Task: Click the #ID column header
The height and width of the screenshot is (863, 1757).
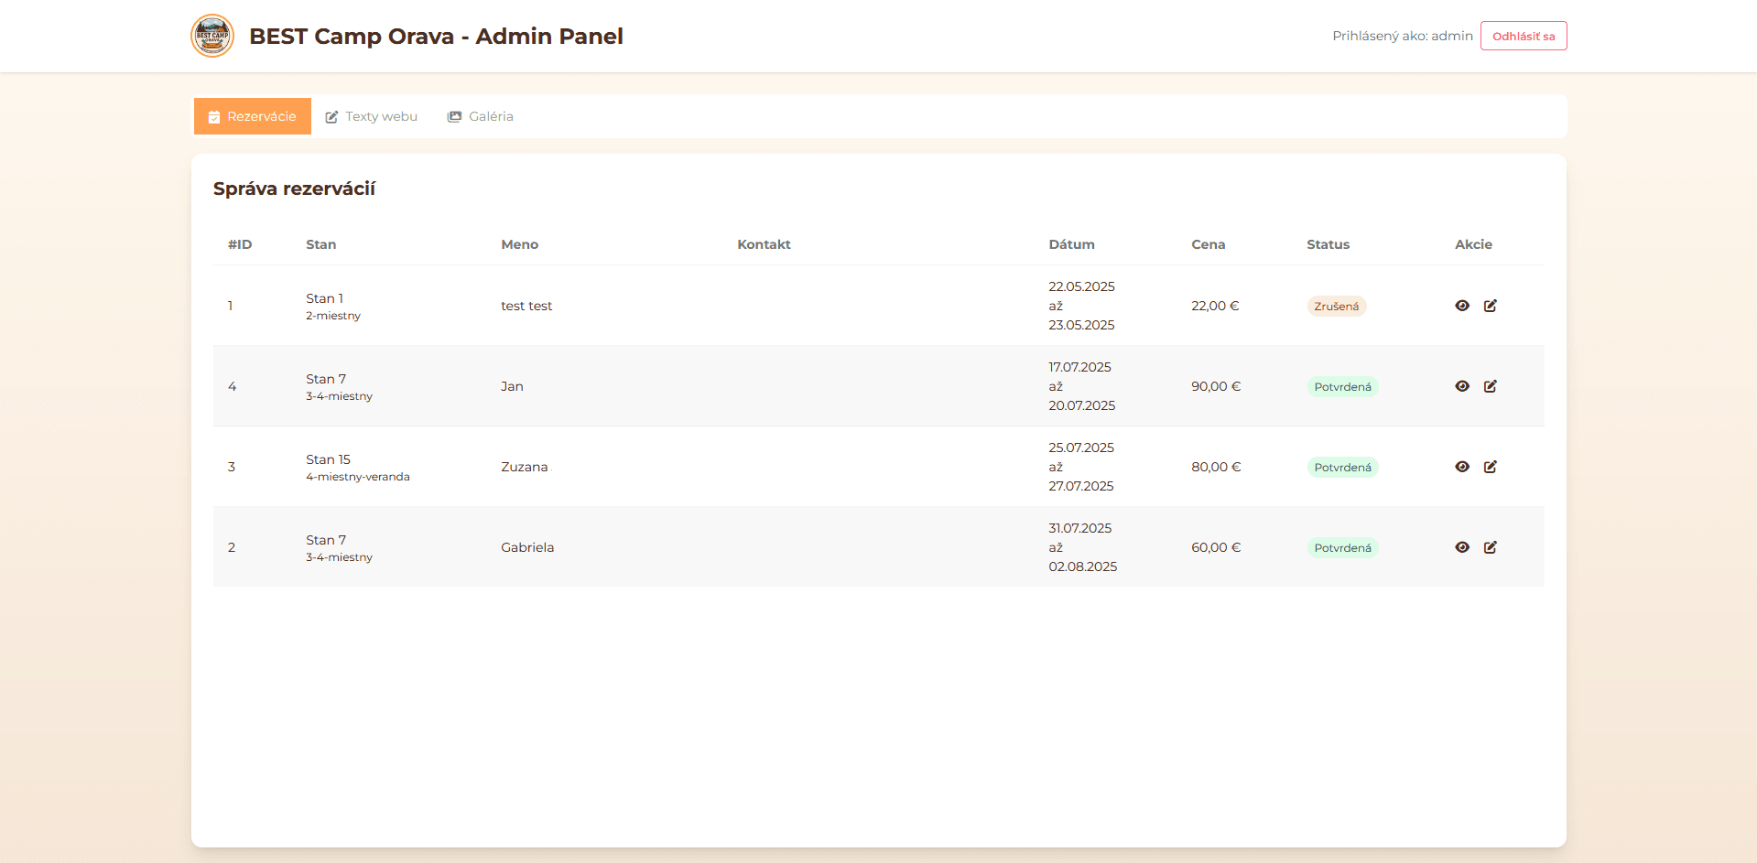Action: point(240,244)
